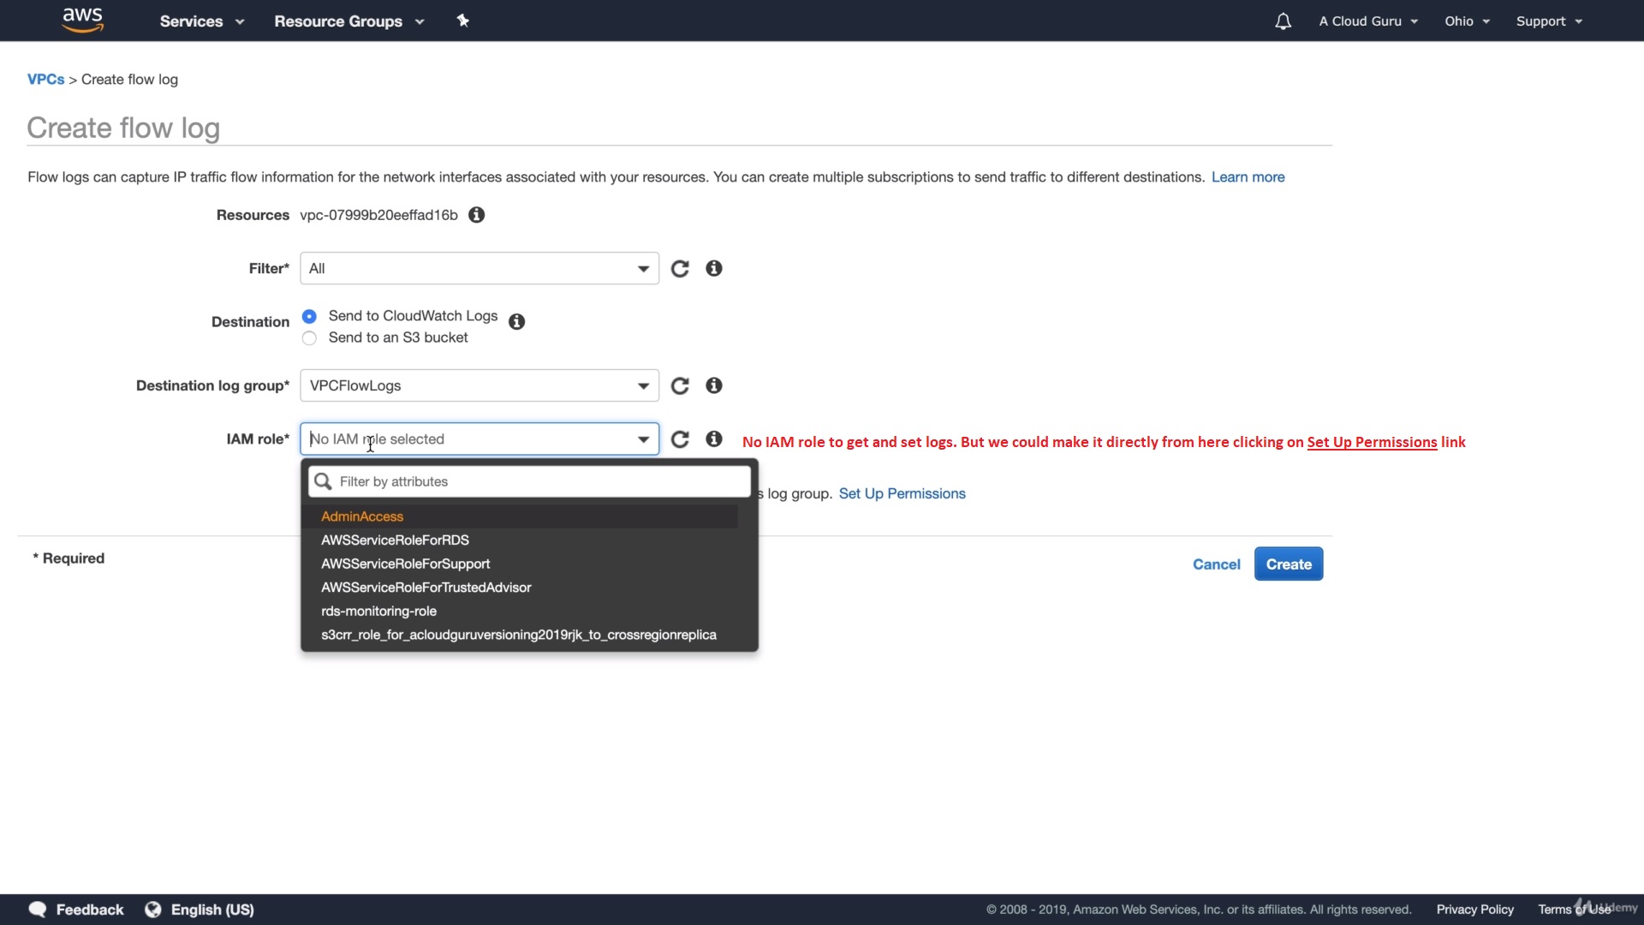This screenshot has height=925, width=1644.
Task: Open the notifications bell
Action: [1282, 21]
